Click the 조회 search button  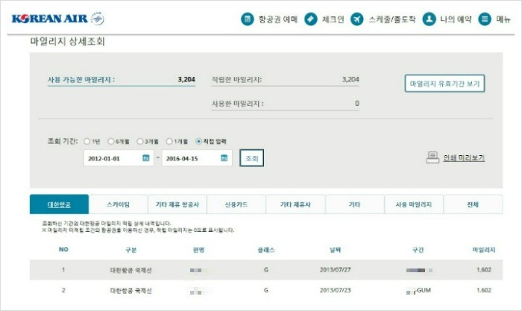pos(252,158)
